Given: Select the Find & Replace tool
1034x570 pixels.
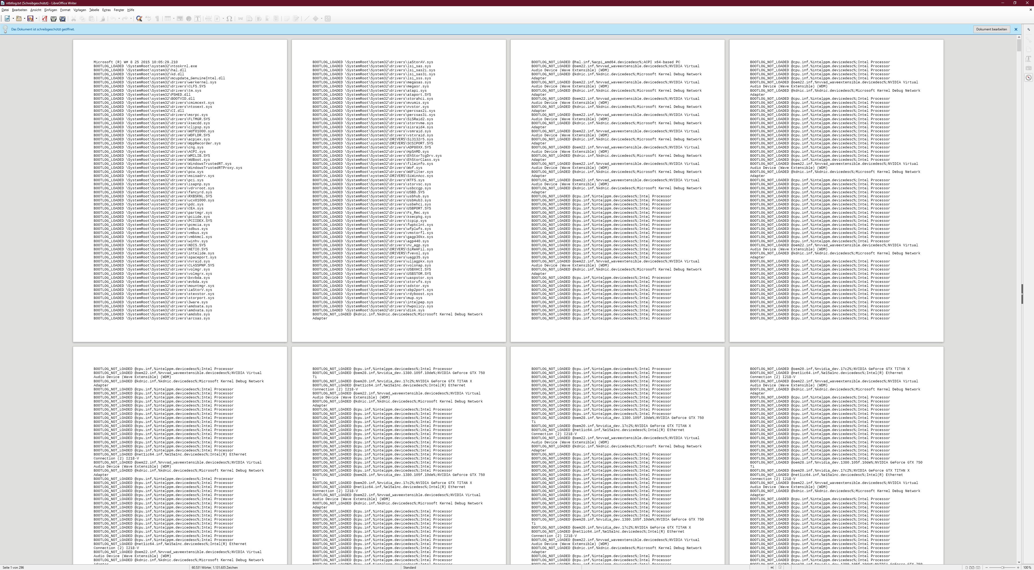Looking at the screenshot, I should [x=139, y=19].
